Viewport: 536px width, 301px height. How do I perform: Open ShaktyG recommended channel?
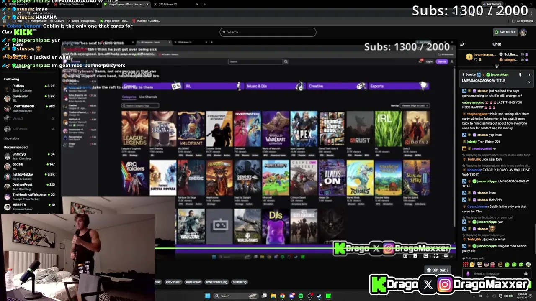pyautogui.click(x=29, y=156)
